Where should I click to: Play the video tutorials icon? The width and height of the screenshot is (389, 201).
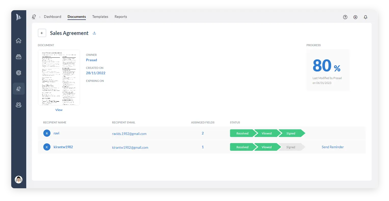[355, 17]
